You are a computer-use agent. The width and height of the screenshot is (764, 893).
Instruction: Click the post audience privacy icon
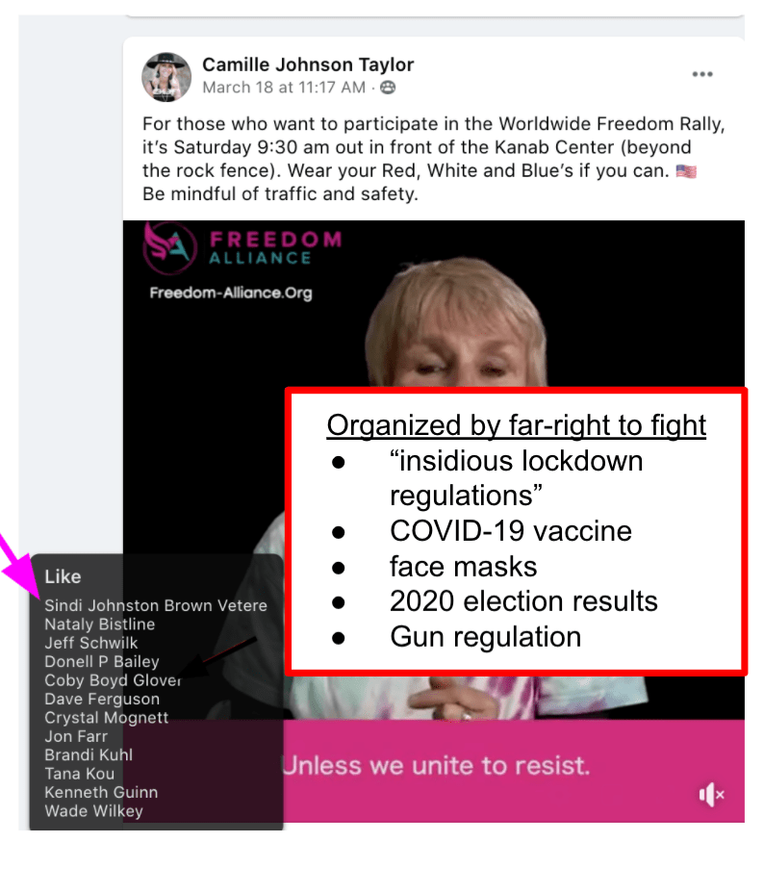[388, 88]
